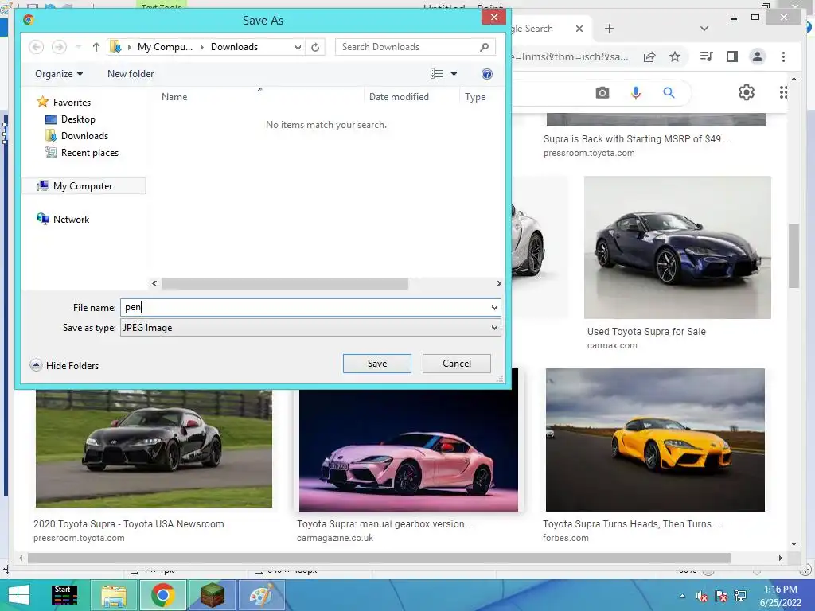Bookmark this page with the star icon
The width and height of the screenshot is (815, 611).
pyautogui.click(x=675, y=56)
